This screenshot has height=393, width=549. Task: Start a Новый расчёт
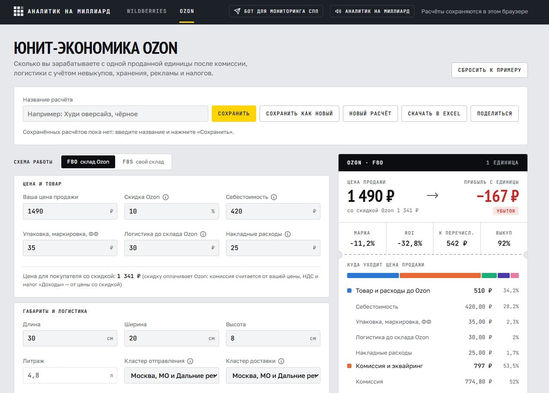(x=370, y=114)
